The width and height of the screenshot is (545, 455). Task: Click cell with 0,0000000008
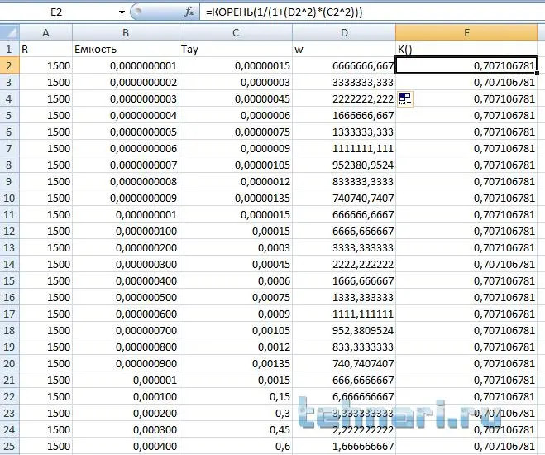click(126, 181)
